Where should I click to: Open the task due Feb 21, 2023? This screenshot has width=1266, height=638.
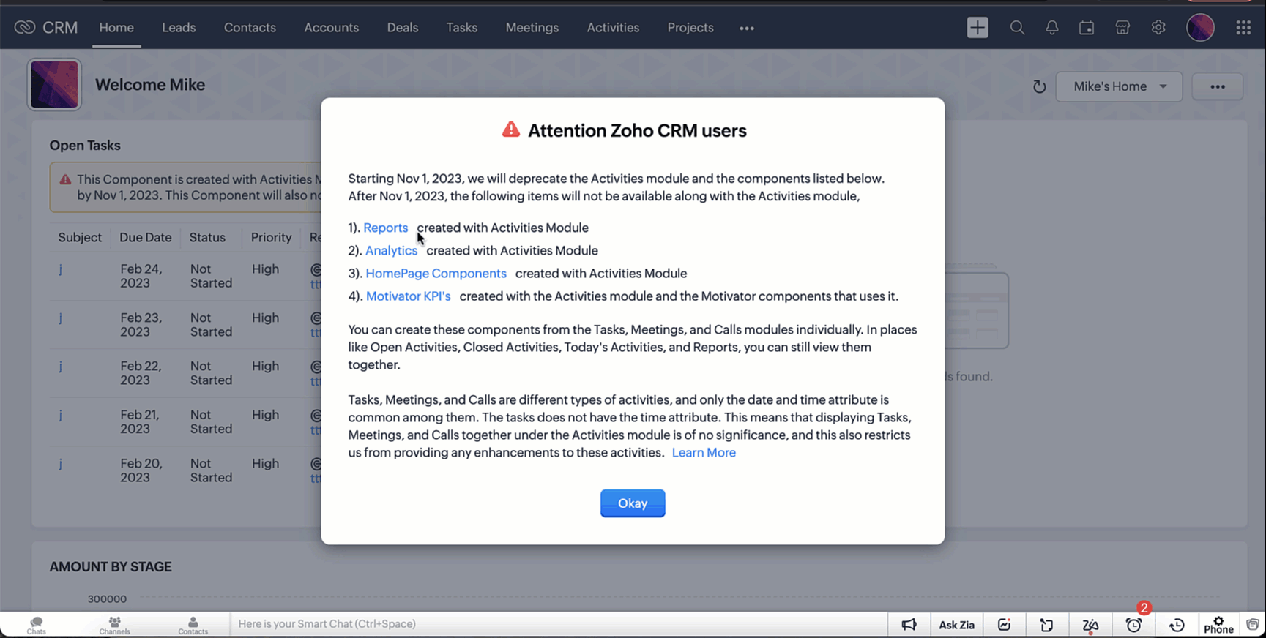60,415
